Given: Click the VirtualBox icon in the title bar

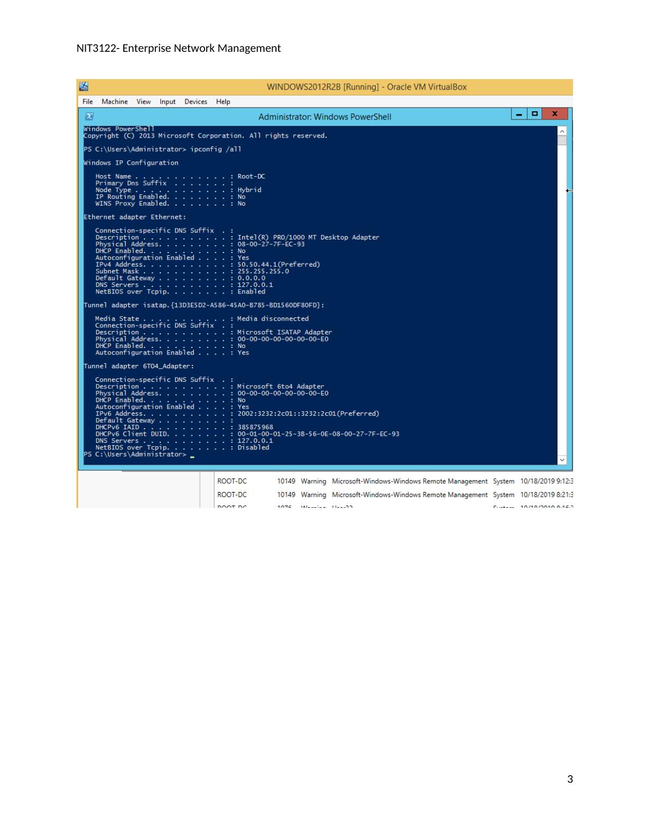Looking at the screenshot, I should click(x=83, y=87).
